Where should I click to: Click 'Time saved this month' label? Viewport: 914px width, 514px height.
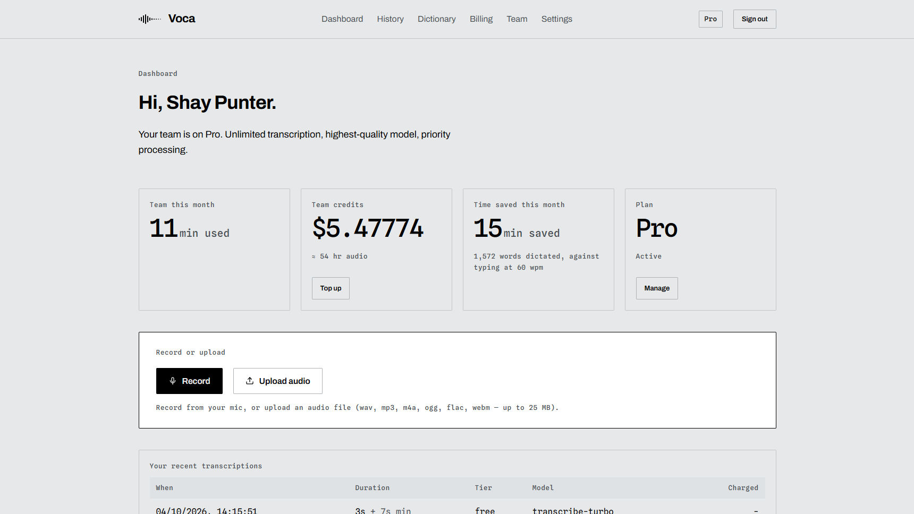point(519,205)
